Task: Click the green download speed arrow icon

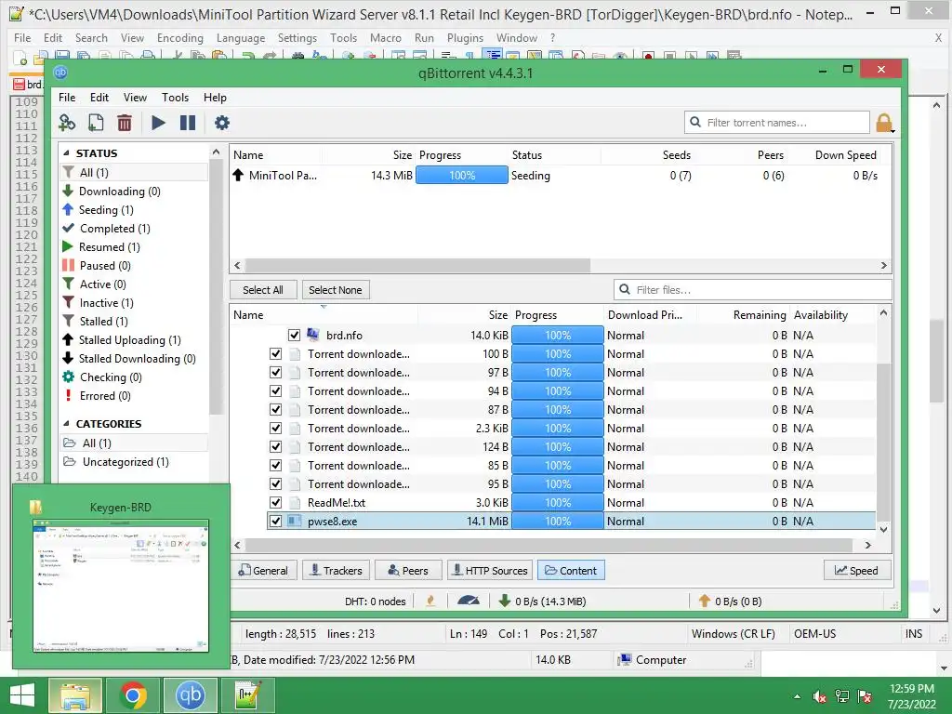Action: tap(504, 602)
